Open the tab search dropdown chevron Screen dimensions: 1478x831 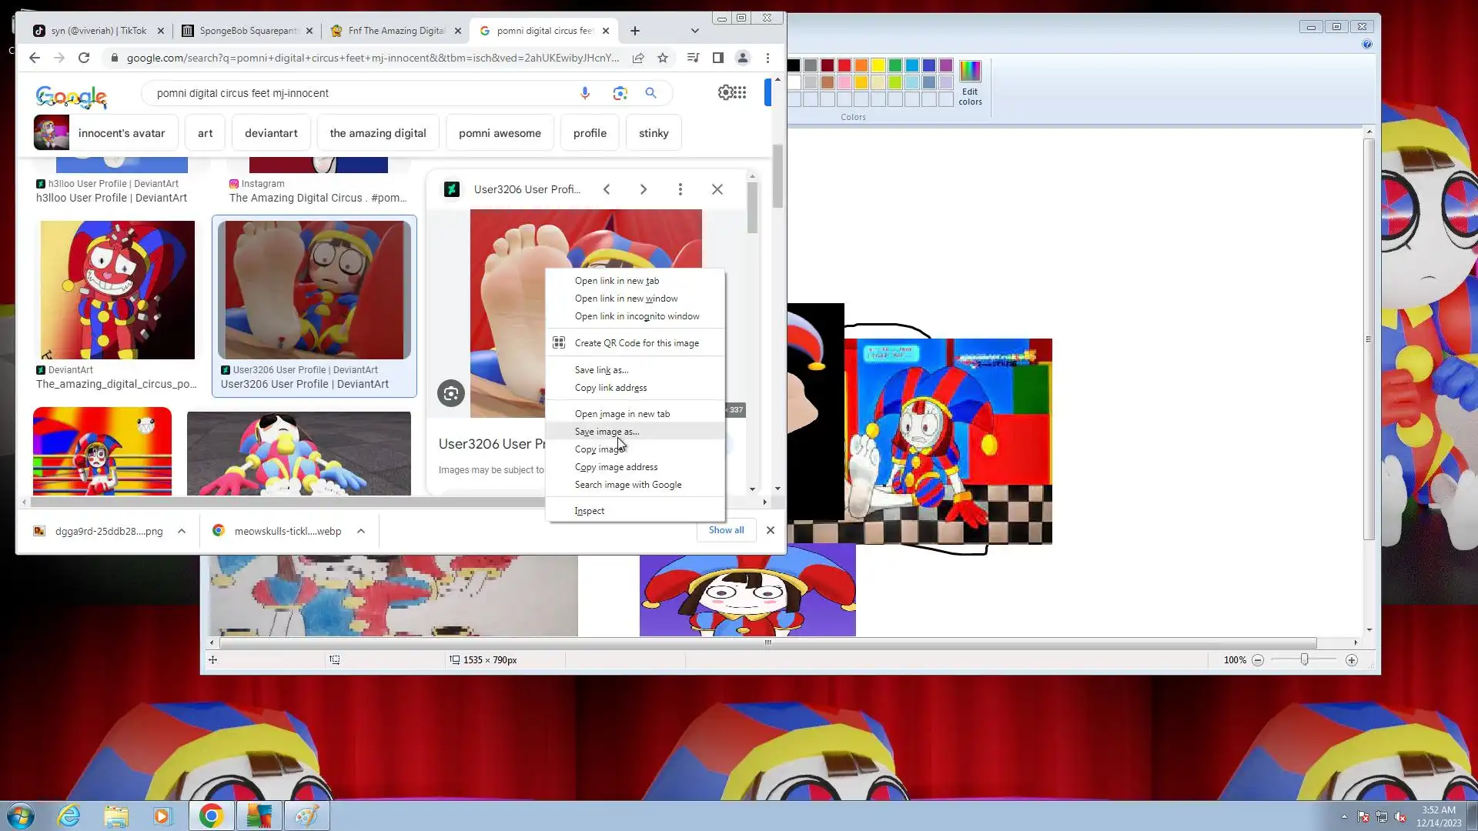695,31
